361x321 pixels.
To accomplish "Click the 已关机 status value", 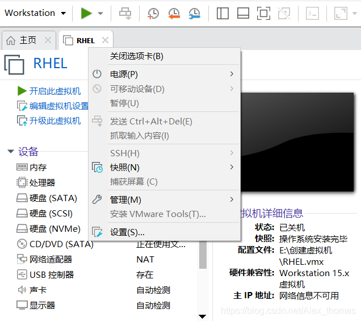I will click(292, 228).
